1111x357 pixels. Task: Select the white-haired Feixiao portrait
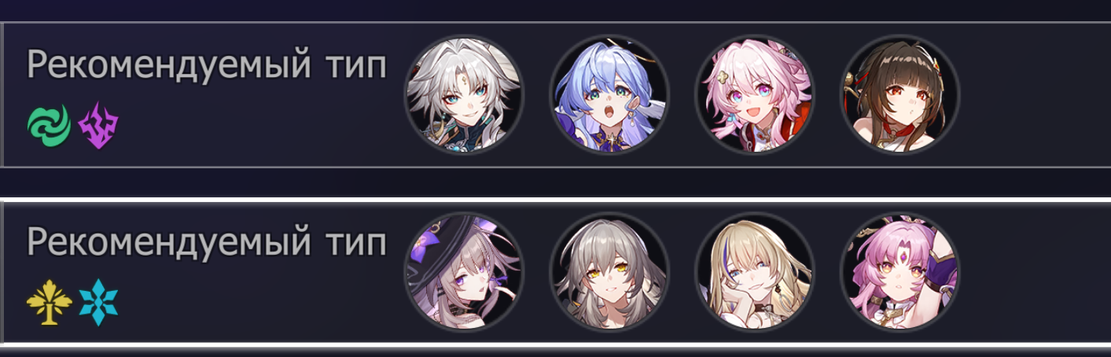point(464,94)
